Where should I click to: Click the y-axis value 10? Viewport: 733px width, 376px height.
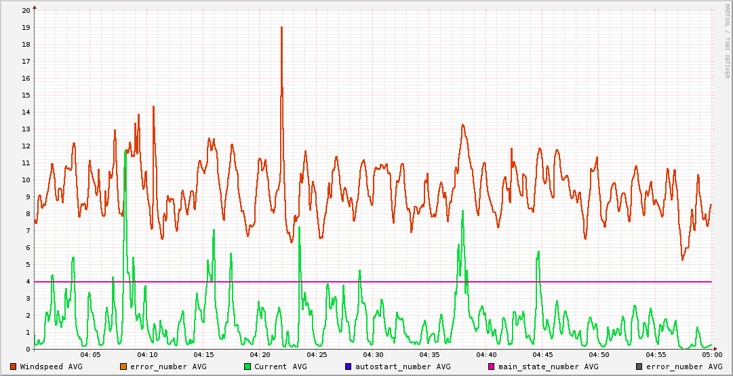point(26,180)
